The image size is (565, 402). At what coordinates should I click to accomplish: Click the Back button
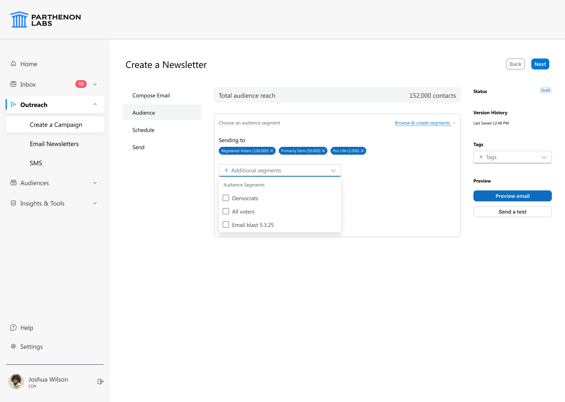click(x=516, y=64)
